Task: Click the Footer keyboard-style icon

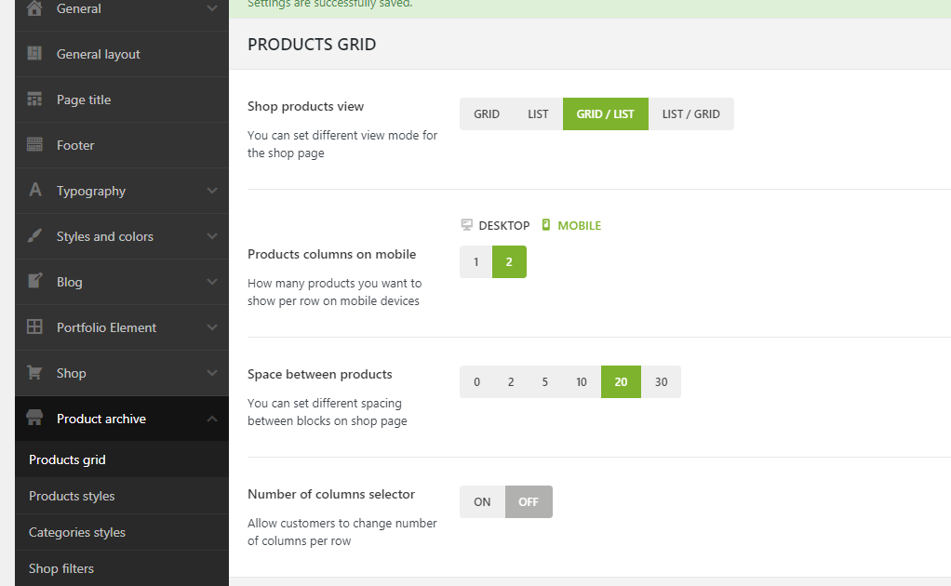Action: pyautogui.click(x=35, y=145)
